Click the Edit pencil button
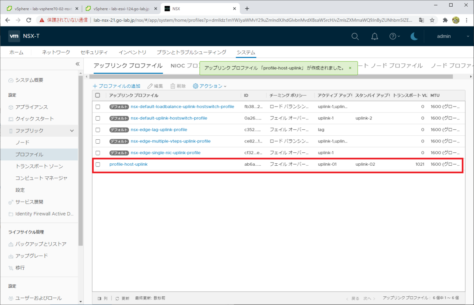Viewport: 474px width, 305px height. (x=155, y=86)
